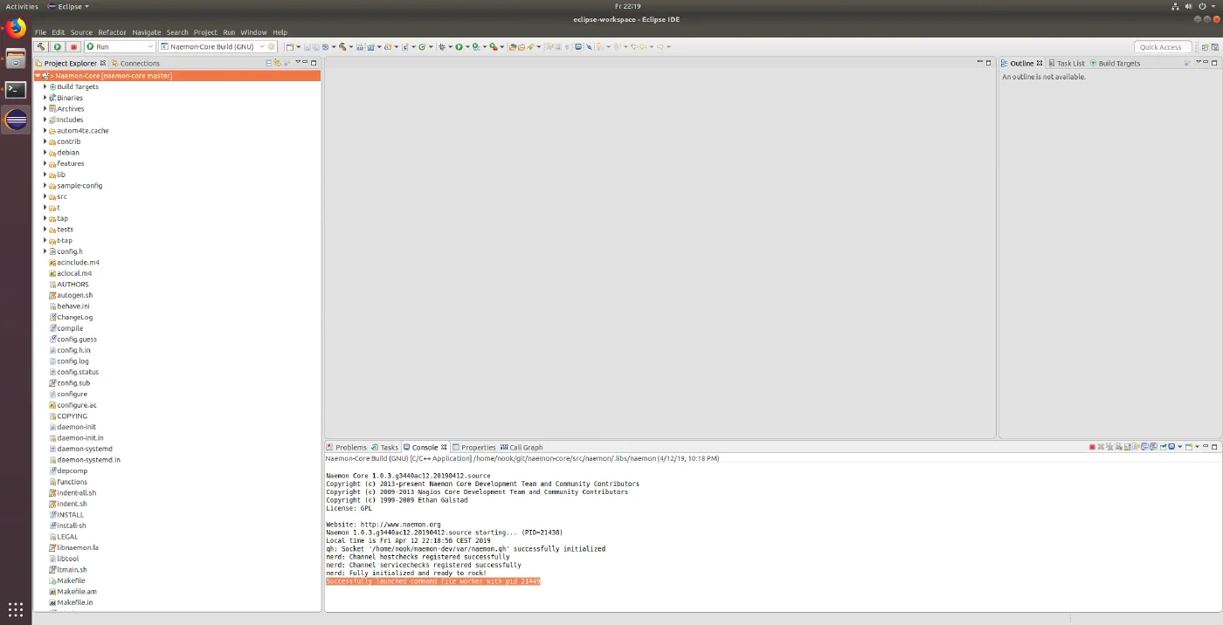1223x625 pixels.
Task: Pin the console with the Pin Console icon
Action: (1163, 447)
